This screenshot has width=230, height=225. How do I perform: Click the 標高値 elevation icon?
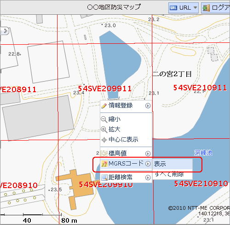[104, 153]
